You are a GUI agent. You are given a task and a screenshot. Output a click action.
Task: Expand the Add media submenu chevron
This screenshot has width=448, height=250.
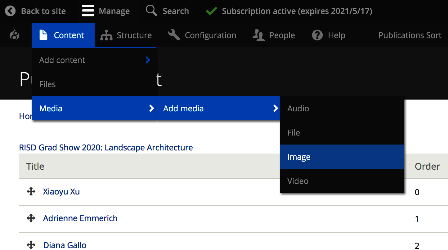pos(276,108)
